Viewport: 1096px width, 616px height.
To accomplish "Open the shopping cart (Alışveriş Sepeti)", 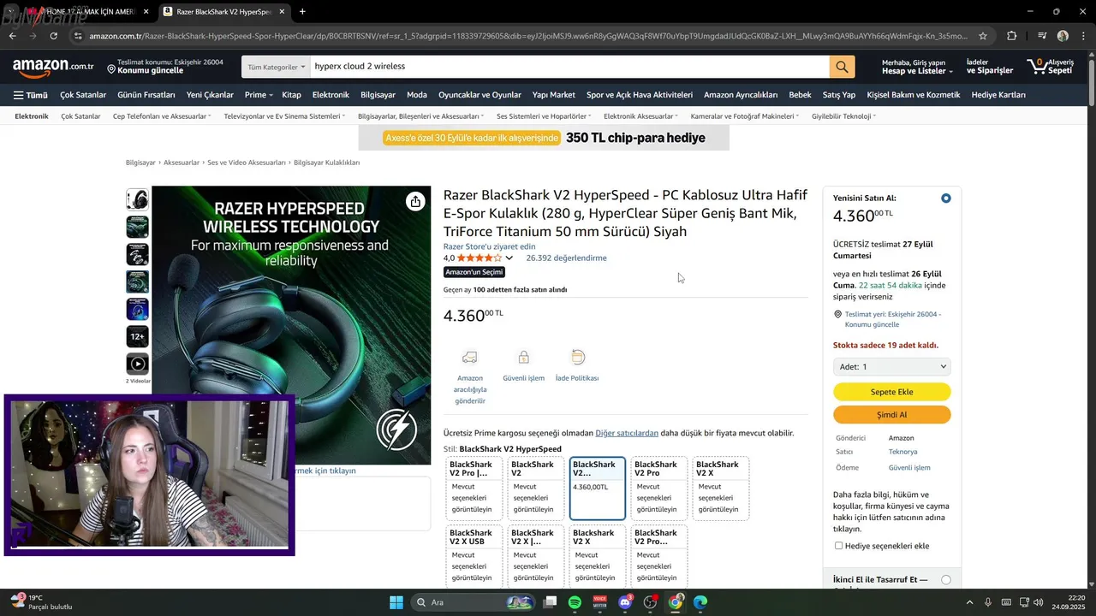I will click(1050, 67).
